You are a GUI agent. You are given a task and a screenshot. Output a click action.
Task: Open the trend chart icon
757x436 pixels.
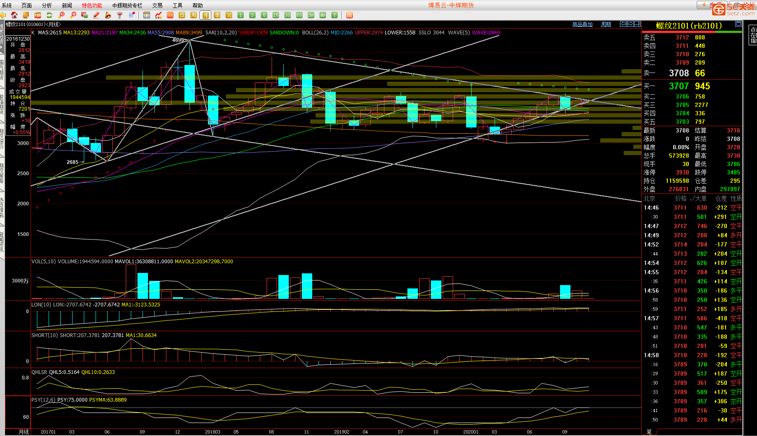pos(158,15)
